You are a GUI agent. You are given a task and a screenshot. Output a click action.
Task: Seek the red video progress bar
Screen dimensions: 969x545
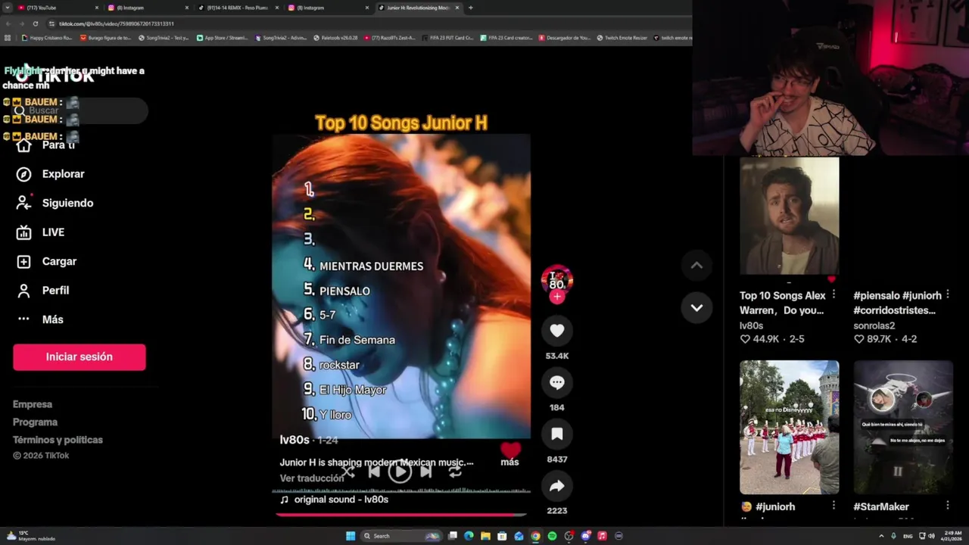(401, 515)
